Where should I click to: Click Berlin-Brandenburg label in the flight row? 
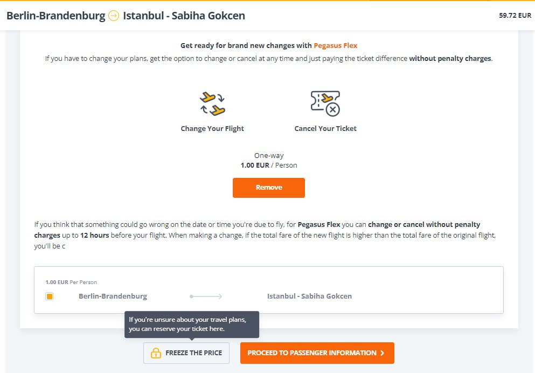click(113, 296)
